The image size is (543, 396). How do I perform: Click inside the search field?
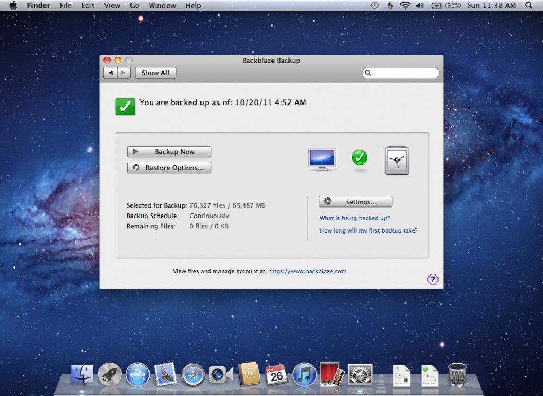403,72
